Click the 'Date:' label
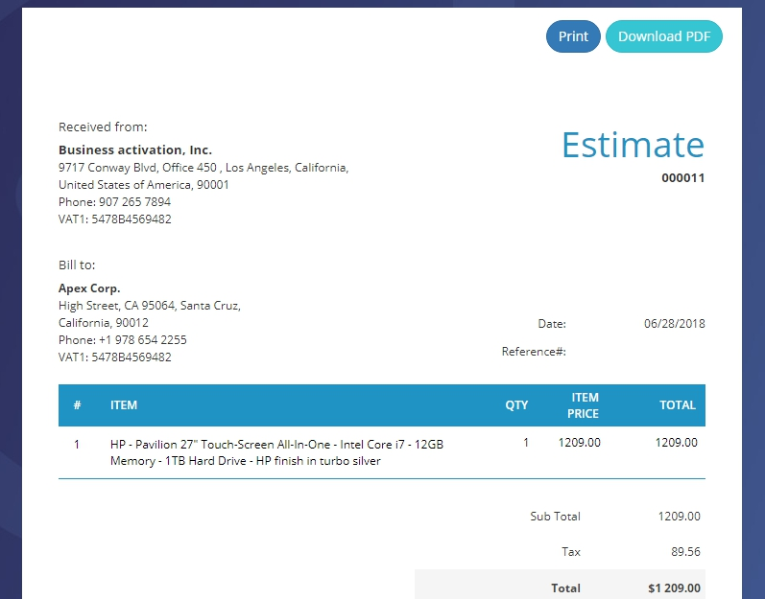 [x=552, y=324]
